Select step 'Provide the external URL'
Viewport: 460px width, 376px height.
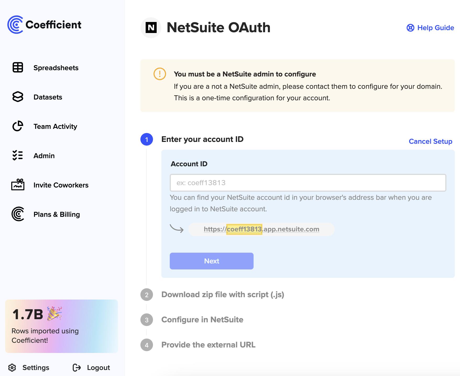tap(208, 345)
